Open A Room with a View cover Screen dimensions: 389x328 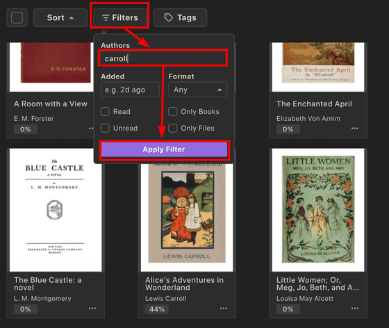tap(51, 67)
